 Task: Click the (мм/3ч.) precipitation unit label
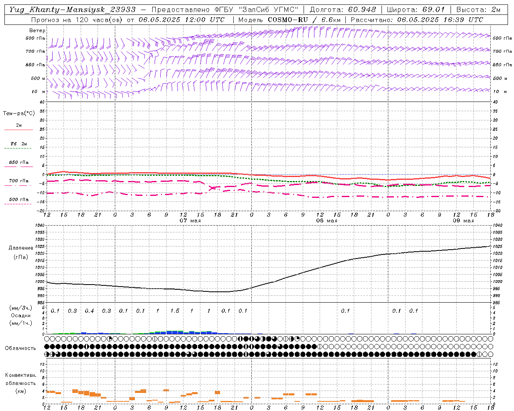pos(21,308)
